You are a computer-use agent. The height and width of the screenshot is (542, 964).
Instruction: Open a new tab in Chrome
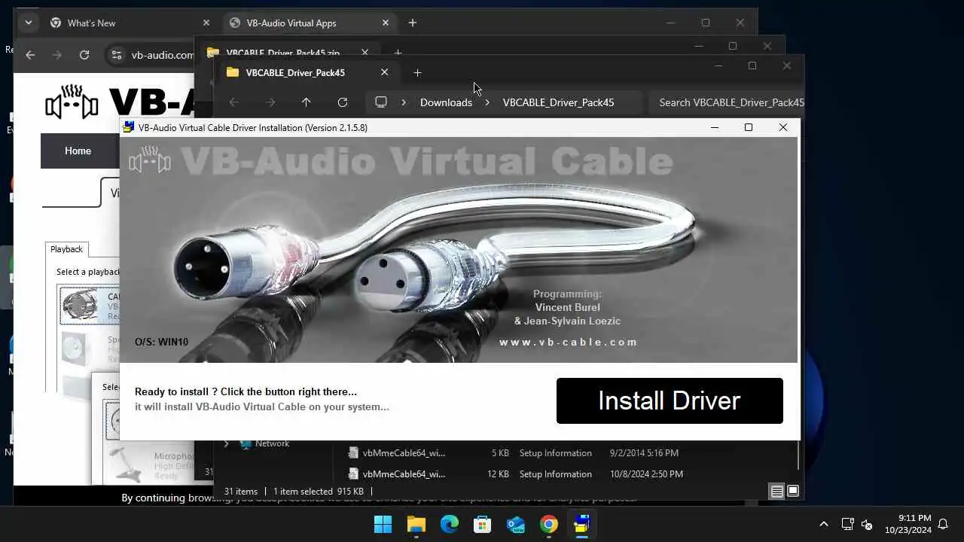[x=412, y=23]
